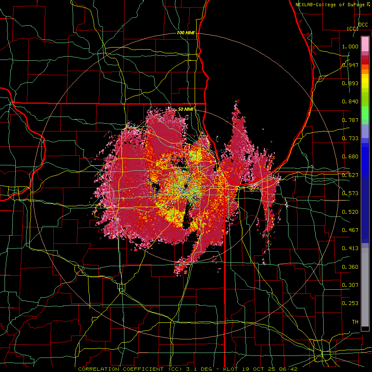Screen dimensions: 372x372
Task: Click the 0.680 scale value
Action: point(350,157)
